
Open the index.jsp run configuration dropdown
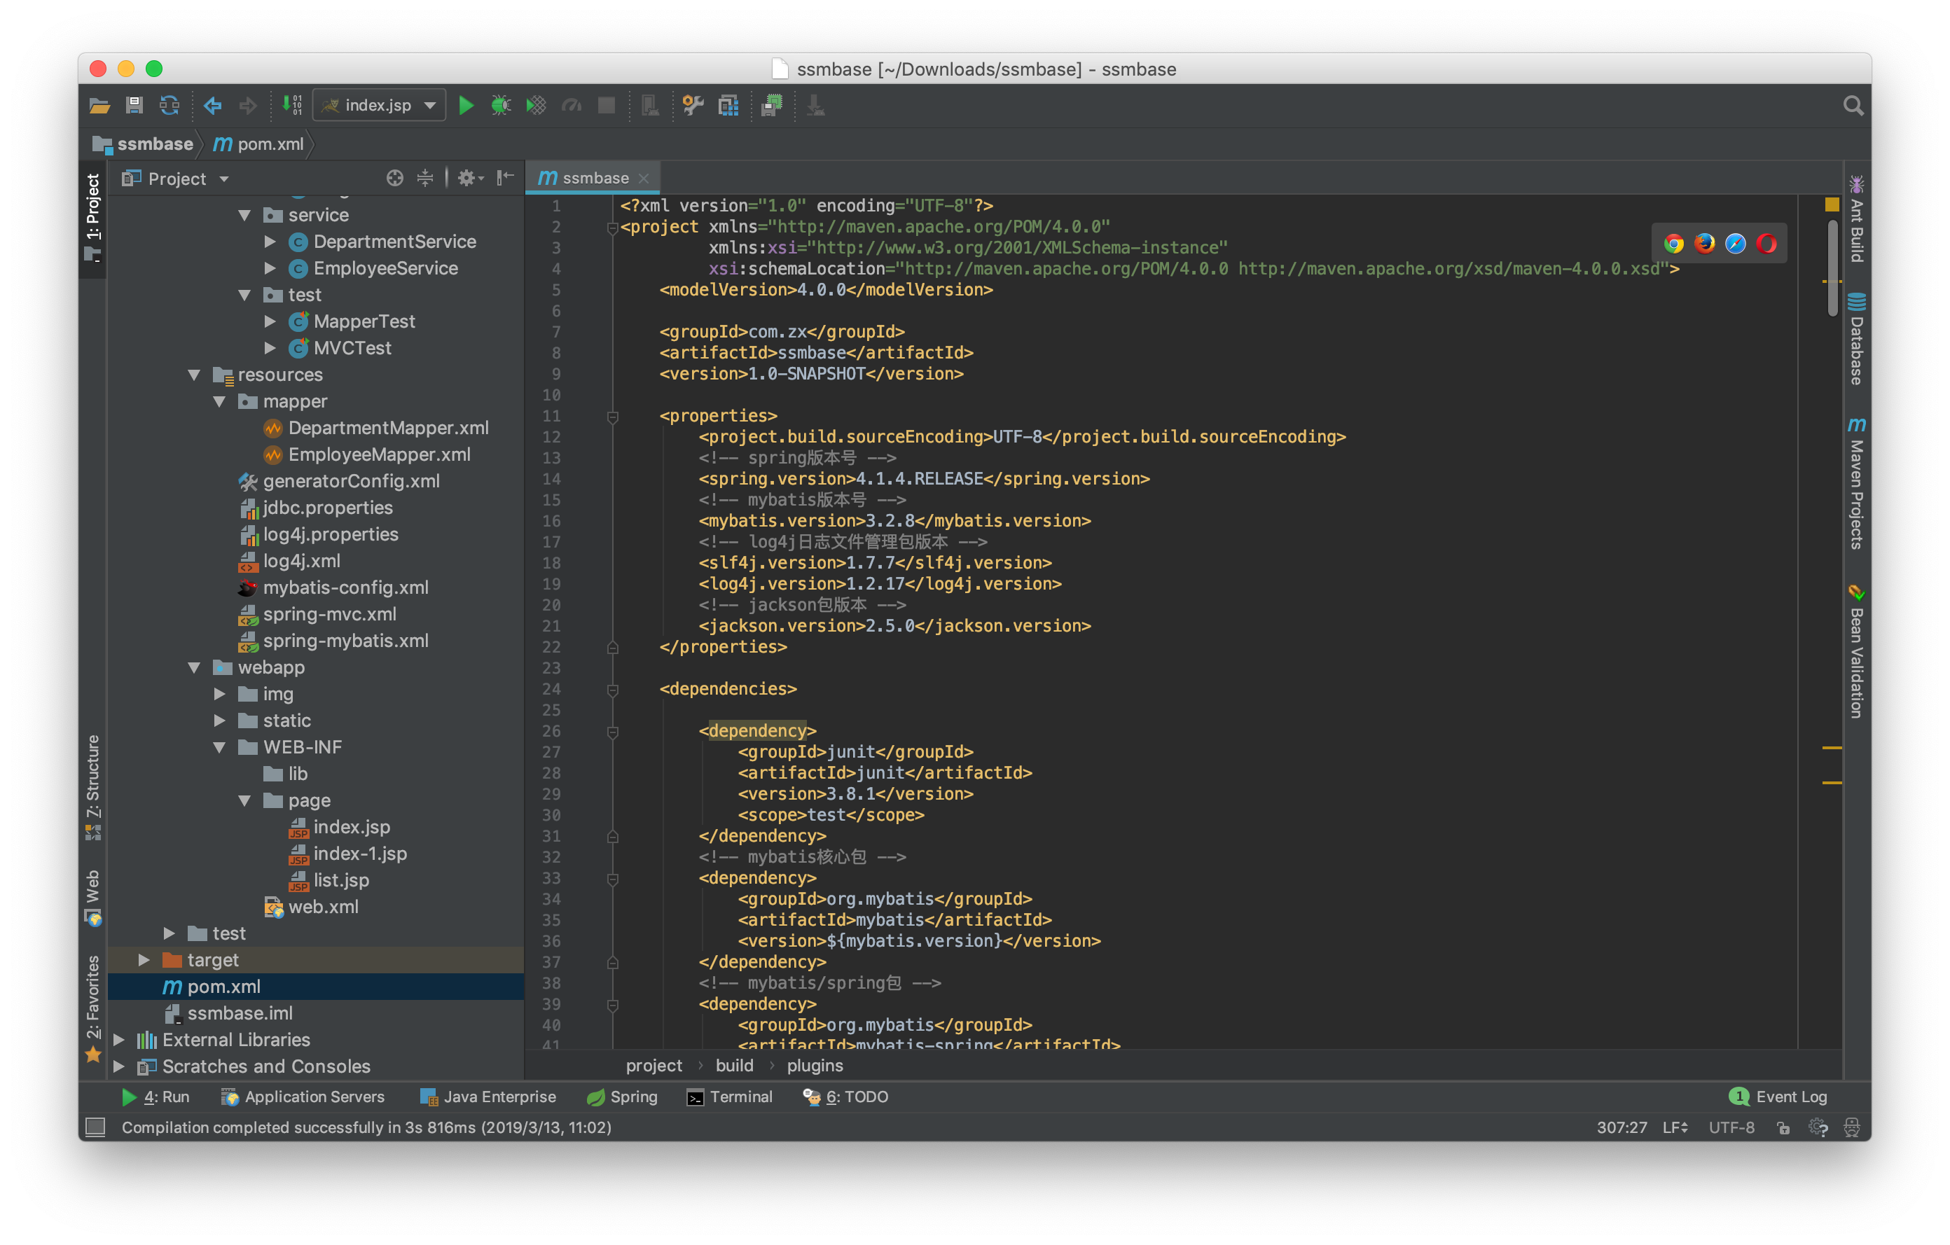(x=379, y=105)
